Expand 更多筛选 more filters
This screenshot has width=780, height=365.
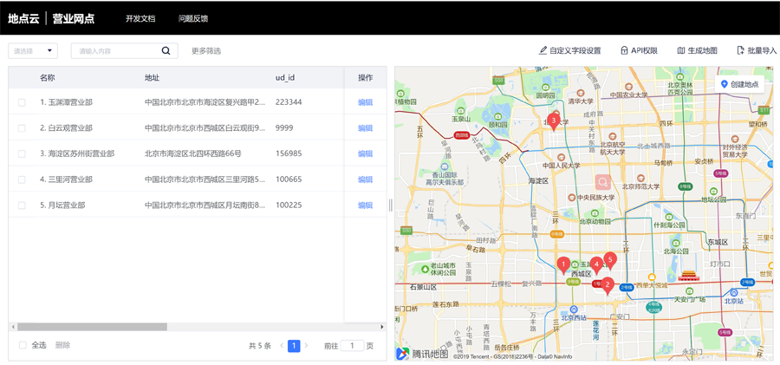(x=206, y=51)
